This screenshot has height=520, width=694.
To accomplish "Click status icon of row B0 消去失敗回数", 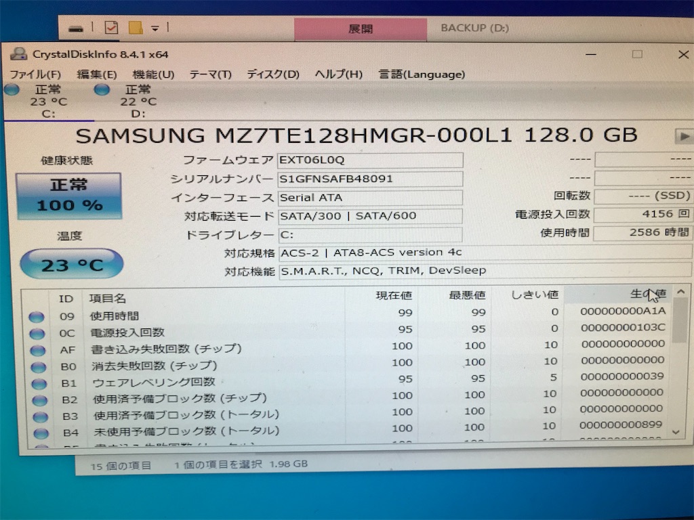I will pyautogui.click(x=39, y=367).
